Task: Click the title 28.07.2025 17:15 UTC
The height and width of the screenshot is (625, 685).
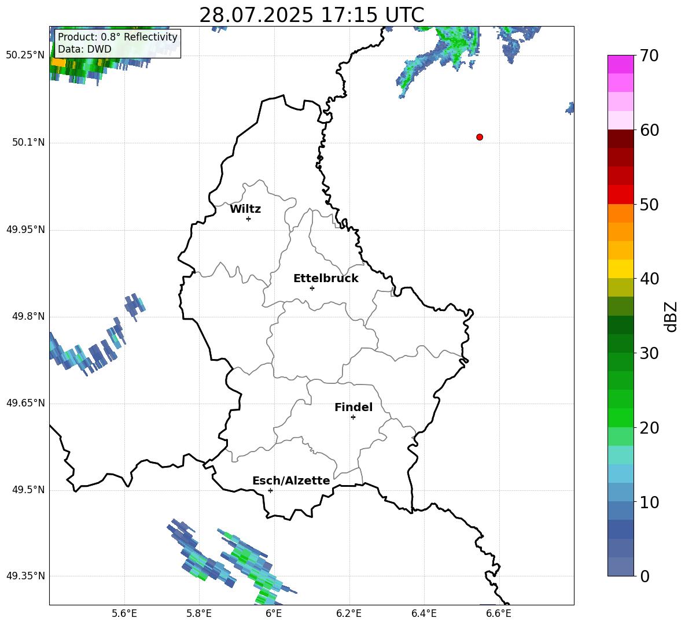Action: pyautogui.click(x=311, y=15)
